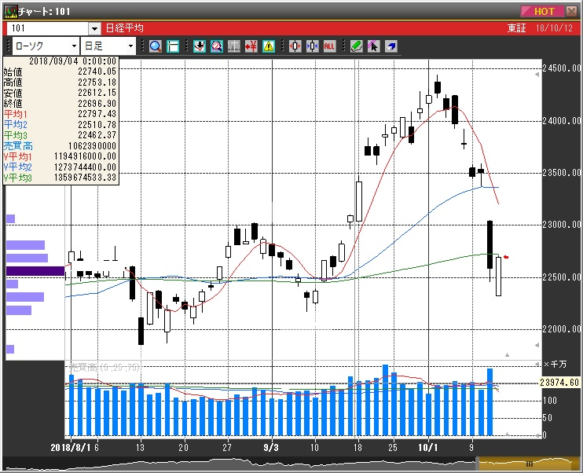Click the eraser tool icon

390,46
